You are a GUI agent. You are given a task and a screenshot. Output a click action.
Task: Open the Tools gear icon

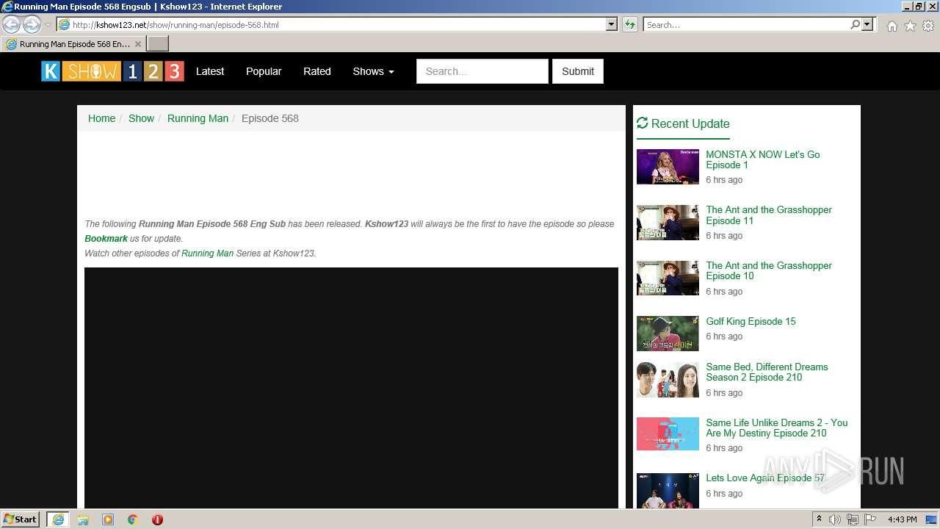point(928,25)
